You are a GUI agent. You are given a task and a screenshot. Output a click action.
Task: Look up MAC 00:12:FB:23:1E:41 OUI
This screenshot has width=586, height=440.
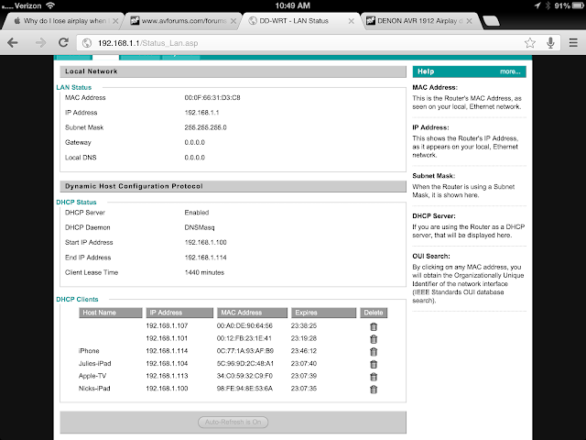coord(244,338)
